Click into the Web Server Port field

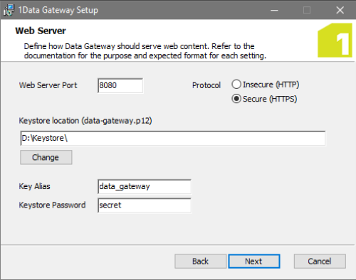coord(120,85)
